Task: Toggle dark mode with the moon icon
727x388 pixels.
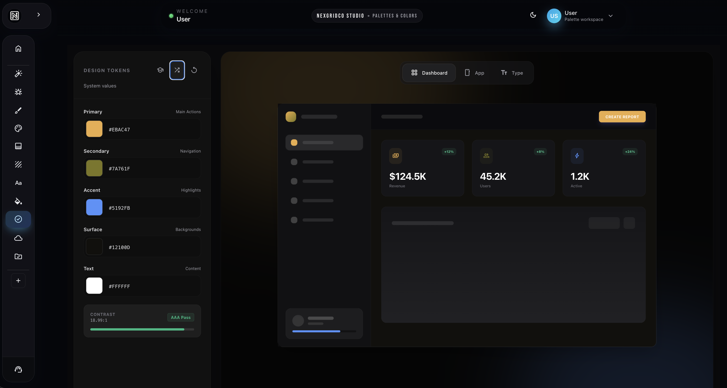Action: pos(533,16)
